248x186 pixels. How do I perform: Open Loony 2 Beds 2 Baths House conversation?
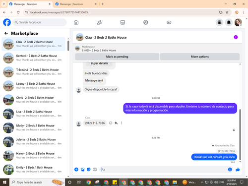click(x=33, y=86)
